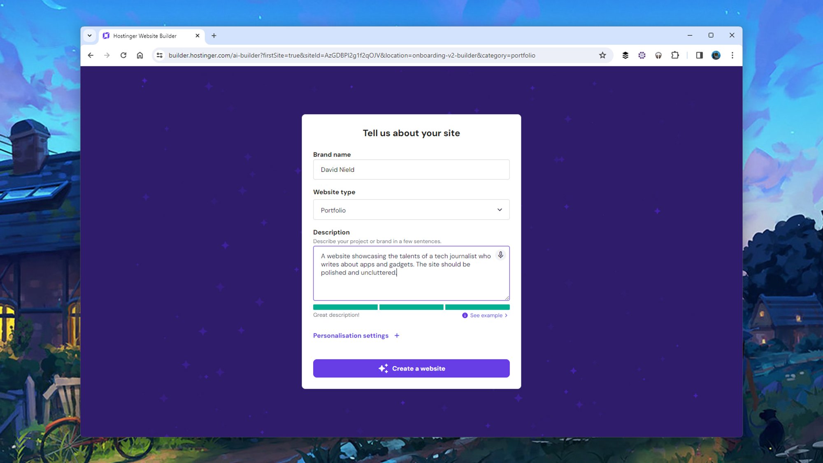Viewport: 823px width, 463px height.
Task: Click the Portfolio website type dropdown
Action: [411, 210]
